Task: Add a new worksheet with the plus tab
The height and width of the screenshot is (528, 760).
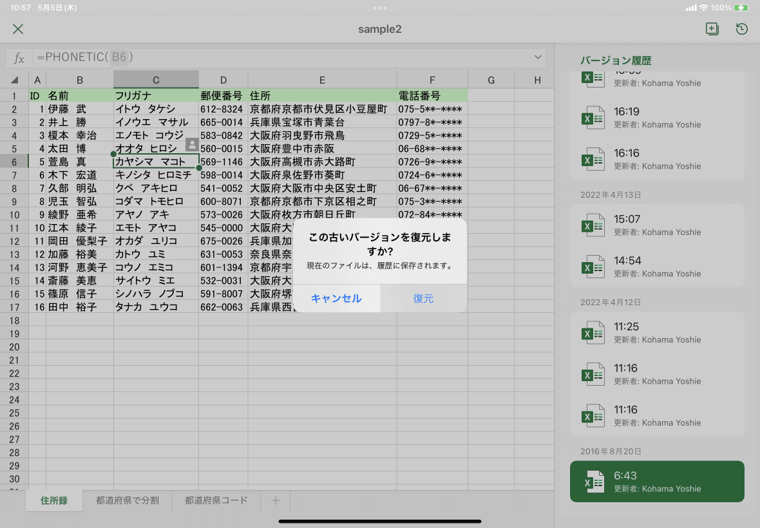Action: (276, 500)
